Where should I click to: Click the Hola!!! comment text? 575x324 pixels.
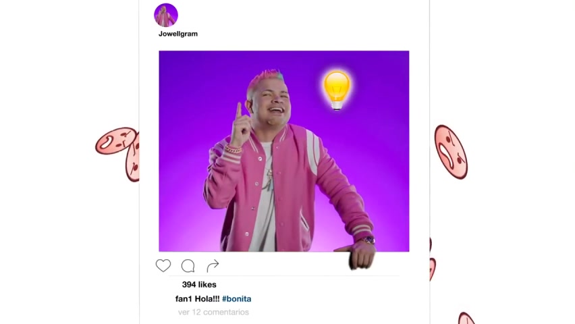(207, 298)
